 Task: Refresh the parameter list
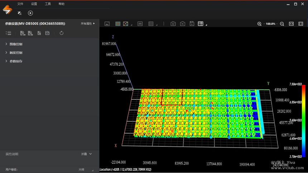coord(62,33)
